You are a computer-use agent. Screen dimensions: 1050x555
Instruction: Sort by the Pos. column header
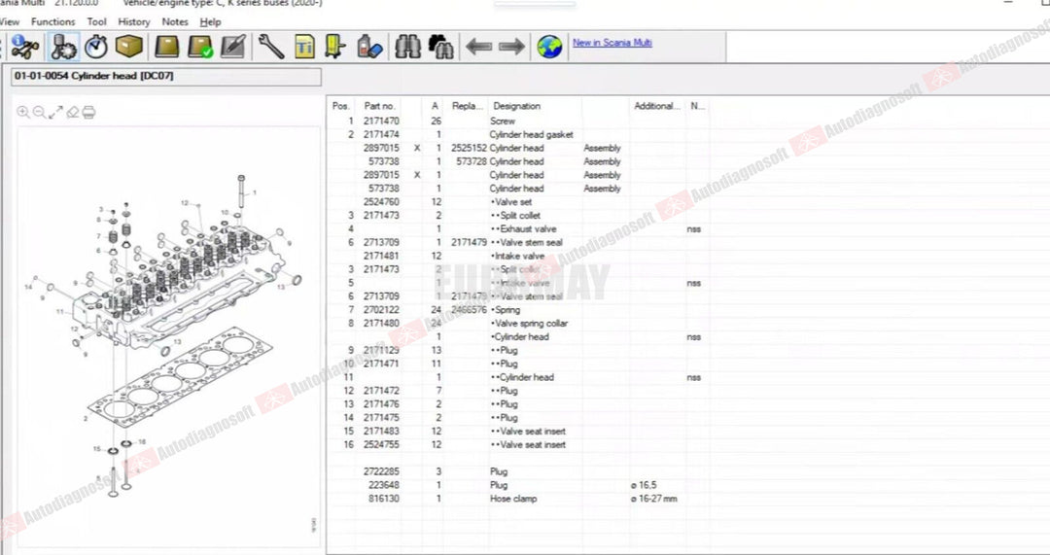pyautogui.click(x=341, y=106)
